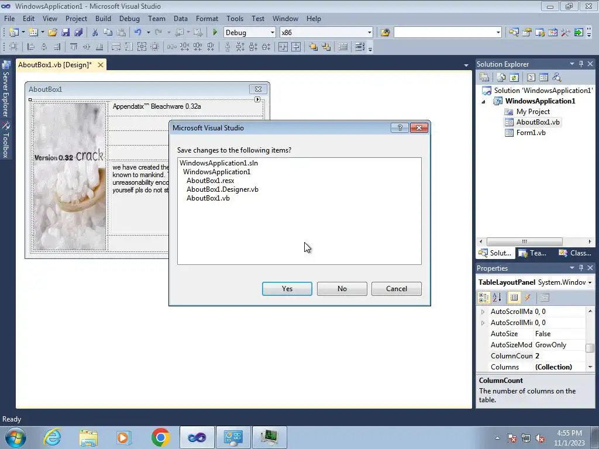The height and width of the screenshot is (449, 599).
Task: Open the Build menu
Action: tap(103, 18)
